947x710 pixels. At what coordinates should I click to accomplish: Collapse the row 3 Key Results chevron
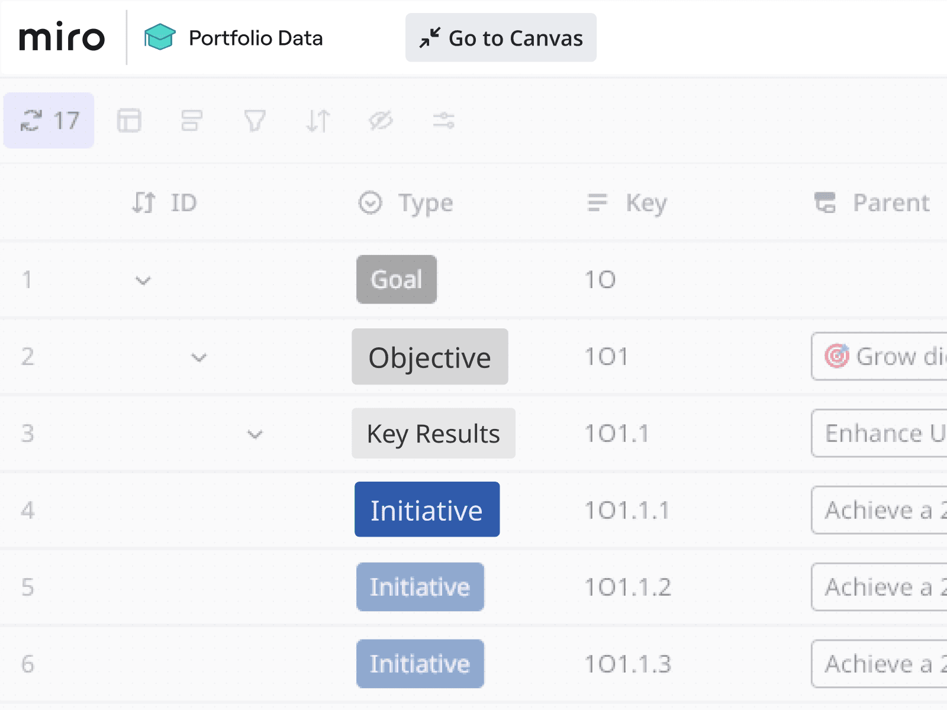click(255, 434)
